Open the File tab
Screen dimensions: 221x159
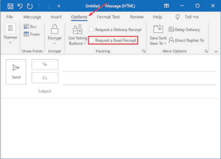tap(10, 17)
